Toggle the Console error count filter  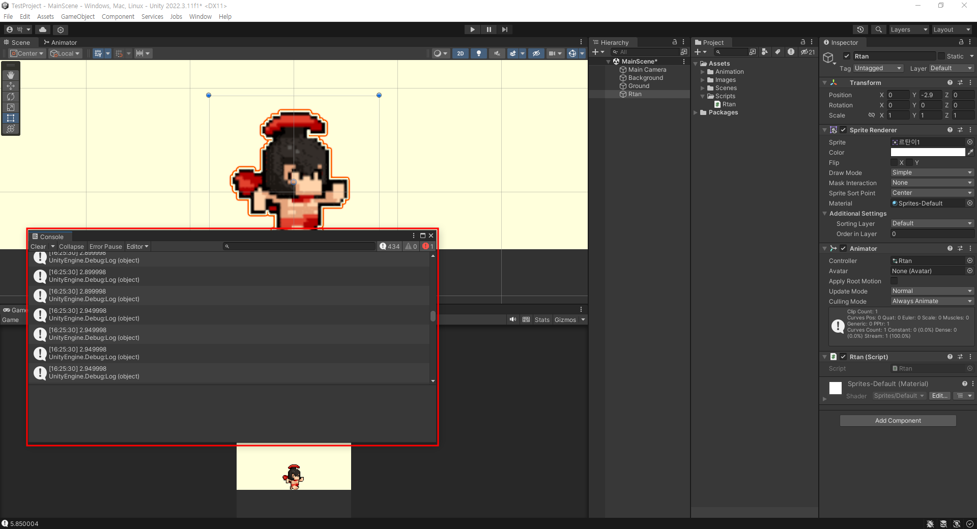tap(428, 247)
